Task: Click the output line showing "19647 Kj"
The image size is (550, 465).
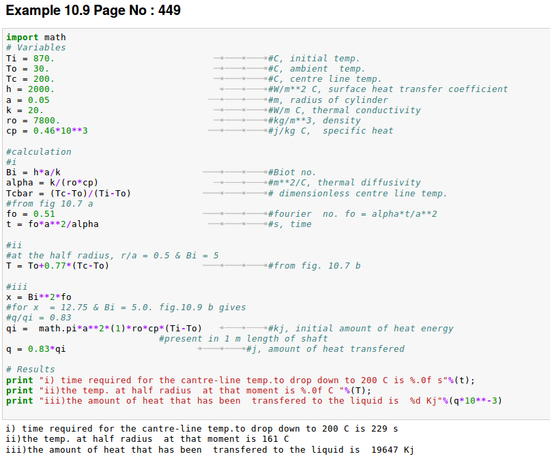Action: coord(209,450)
